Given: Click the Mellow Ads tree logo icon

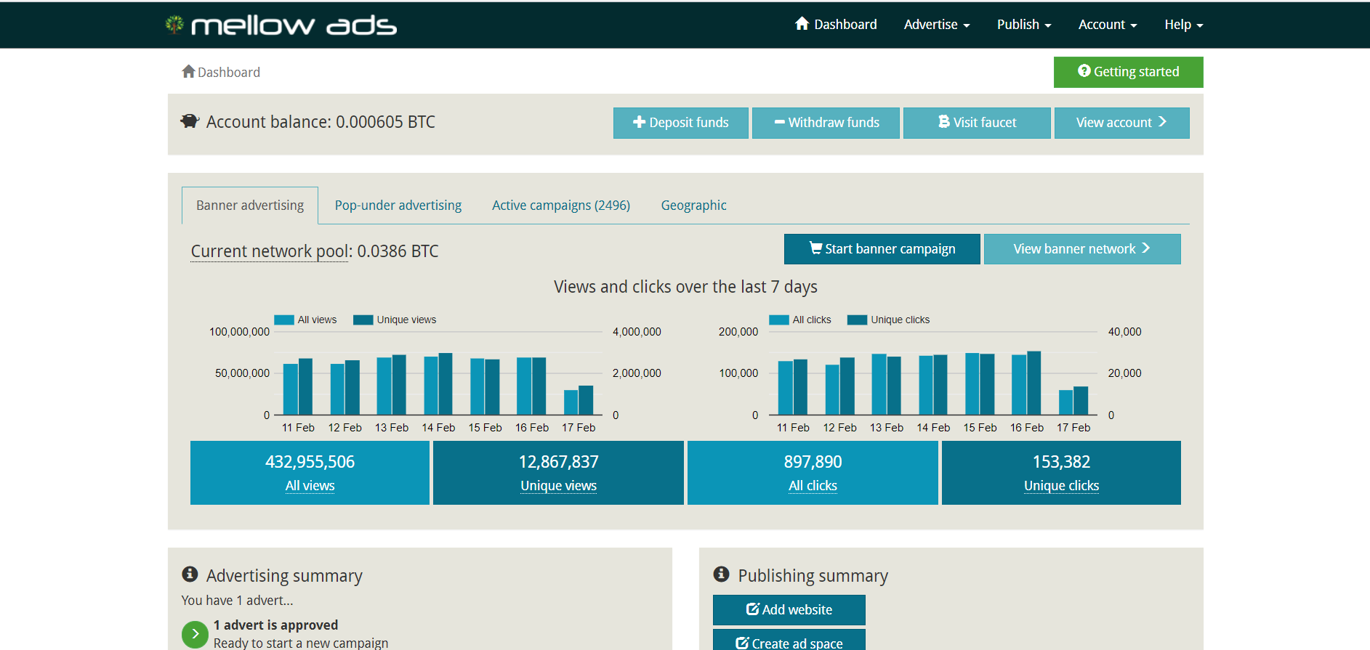Looking at the screenshot, I should 174,25.
